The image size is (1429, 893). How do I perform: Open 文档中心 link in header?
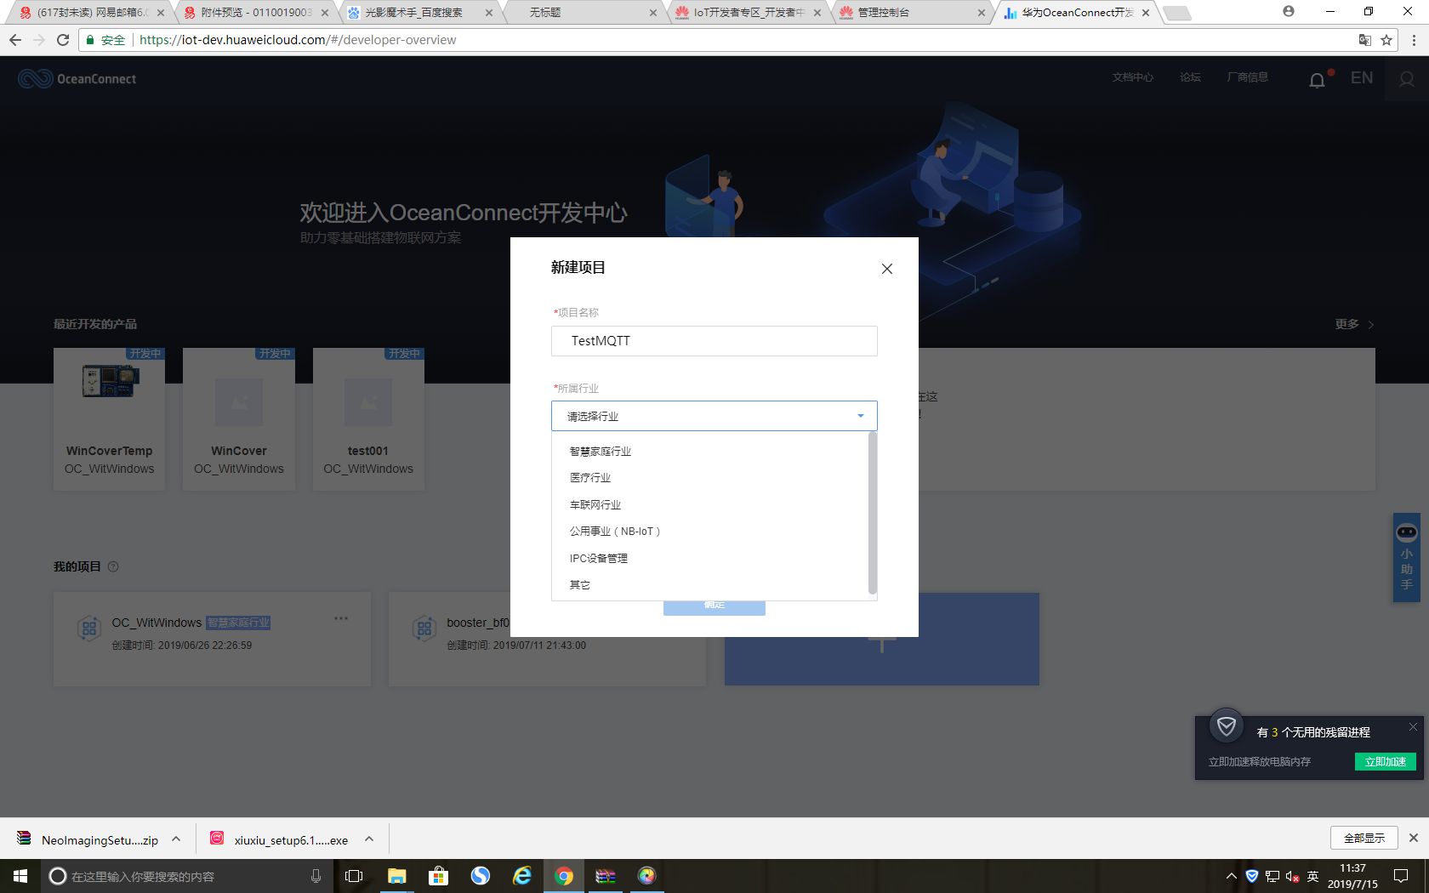(x=1133, y=77)
